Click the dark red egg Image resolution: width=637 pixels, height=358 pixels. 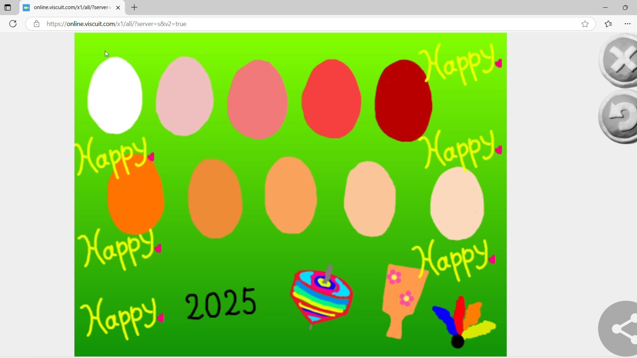tap(403, 101)
